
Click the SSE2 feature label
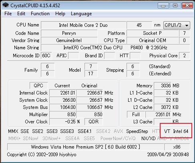[x=38, y=131]
